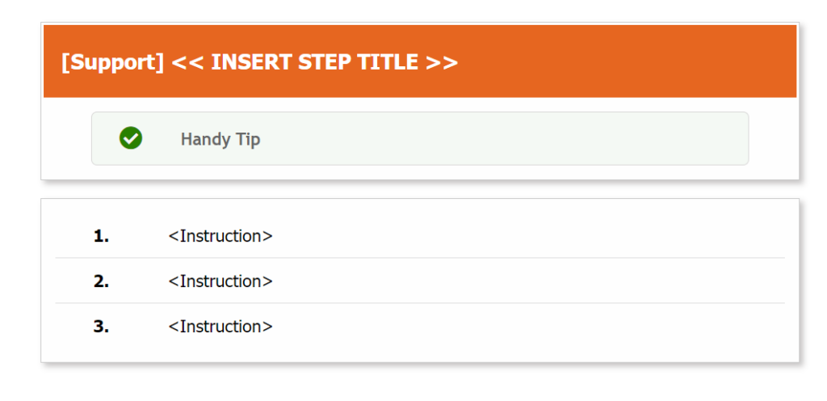Click the closing >> brackets in title
The image size is (827, 401).
441,63
